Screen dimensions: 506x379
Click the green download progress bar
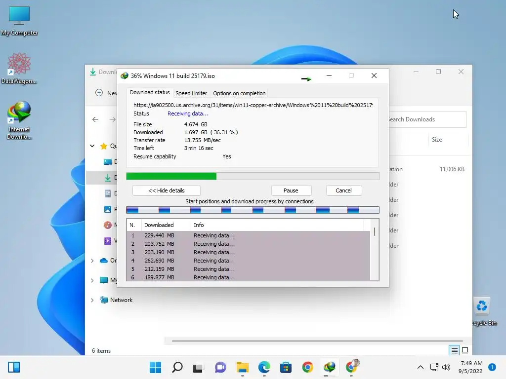pyautogui.click(x=253, y=176)
